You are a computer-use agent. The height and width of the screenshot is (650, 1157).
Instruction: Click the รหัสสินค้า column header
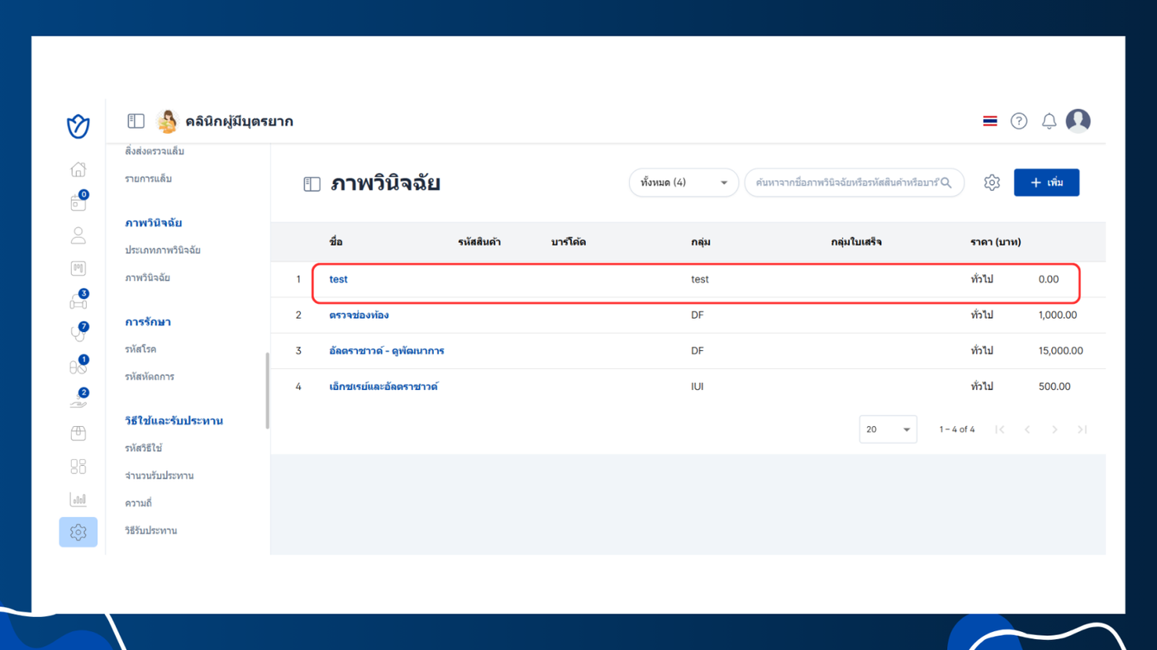479,242
